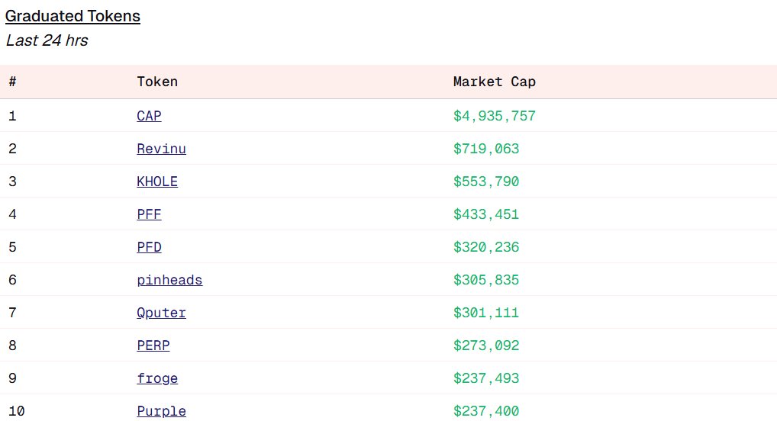
Task: Click the $301,111 market cap for Qputer
Action: coord(486,313)
